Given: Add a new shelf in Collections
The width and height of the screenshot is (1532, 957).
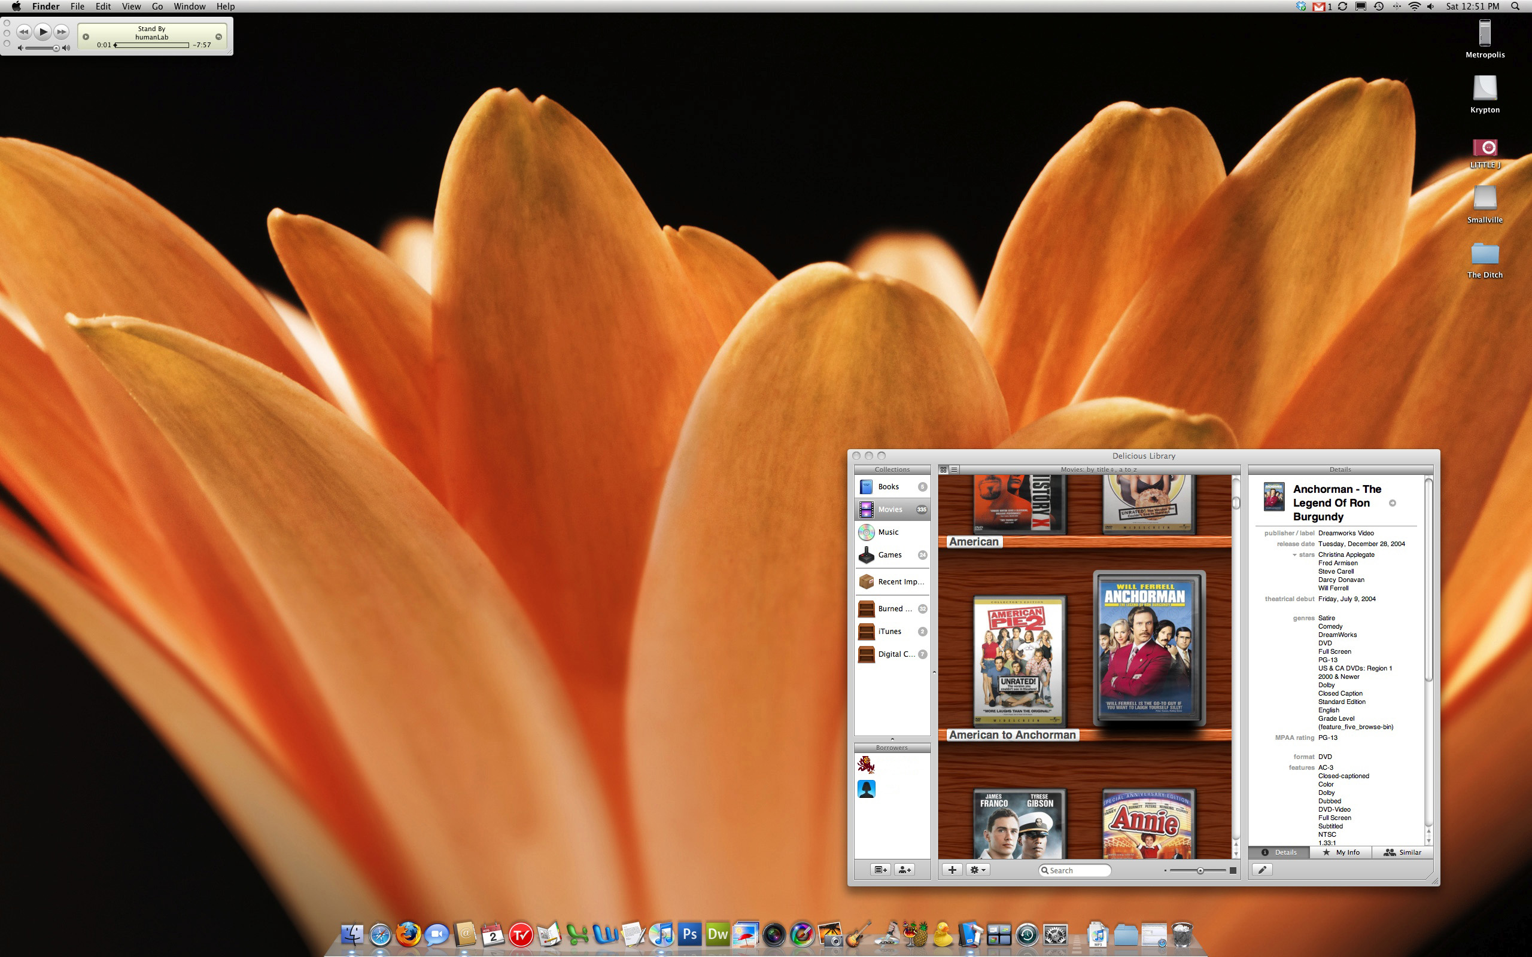Looking at the screenshot, I should coord(880,870).
